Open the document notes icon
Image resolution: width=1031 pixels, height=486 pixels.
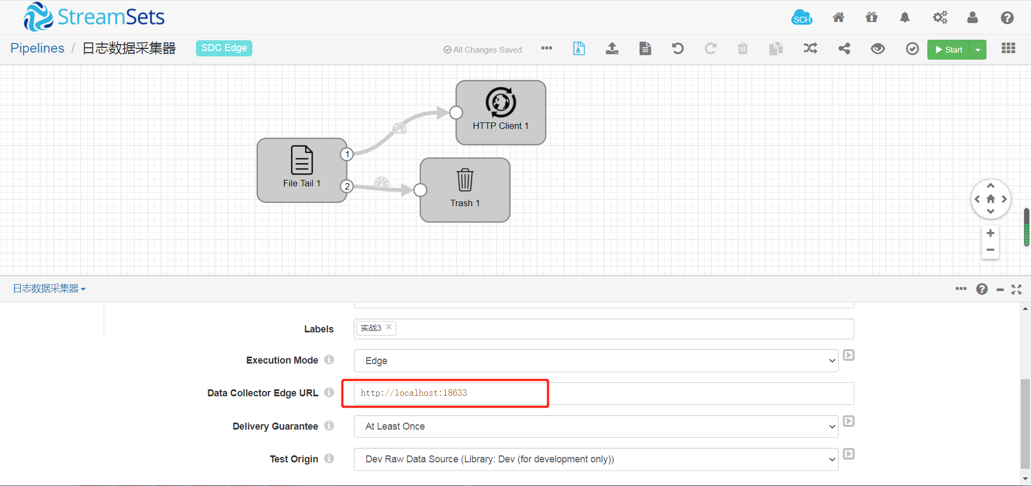point(645,49)
